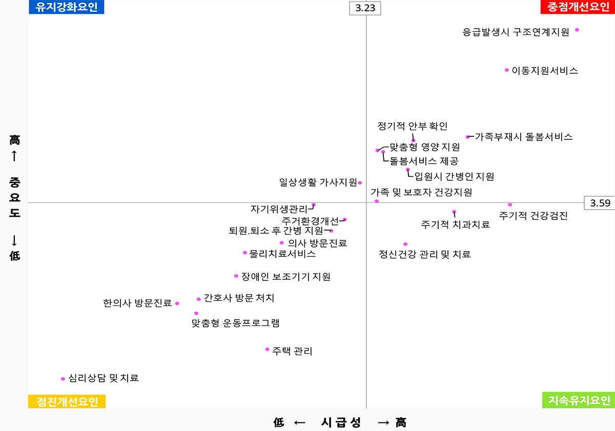Screen dimensions: 615x431
Task: Click the 3.23 vertical axis value box
Action: click(x=365, y=9)
